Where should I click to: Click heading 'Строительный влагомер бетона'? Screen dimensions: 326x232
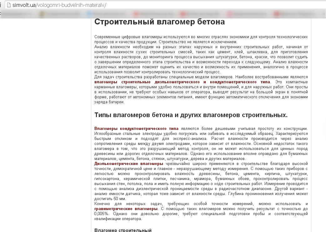159,22
